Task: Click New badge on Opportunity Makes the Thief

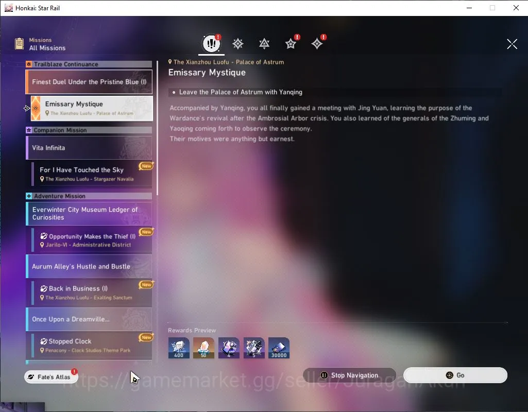Action: (x=146, y=232)
